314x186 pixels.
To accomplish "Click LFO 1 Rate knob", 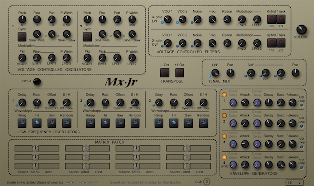I will click(37, 102).
